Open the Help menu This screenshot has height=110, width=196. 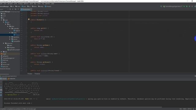point(53,4)
